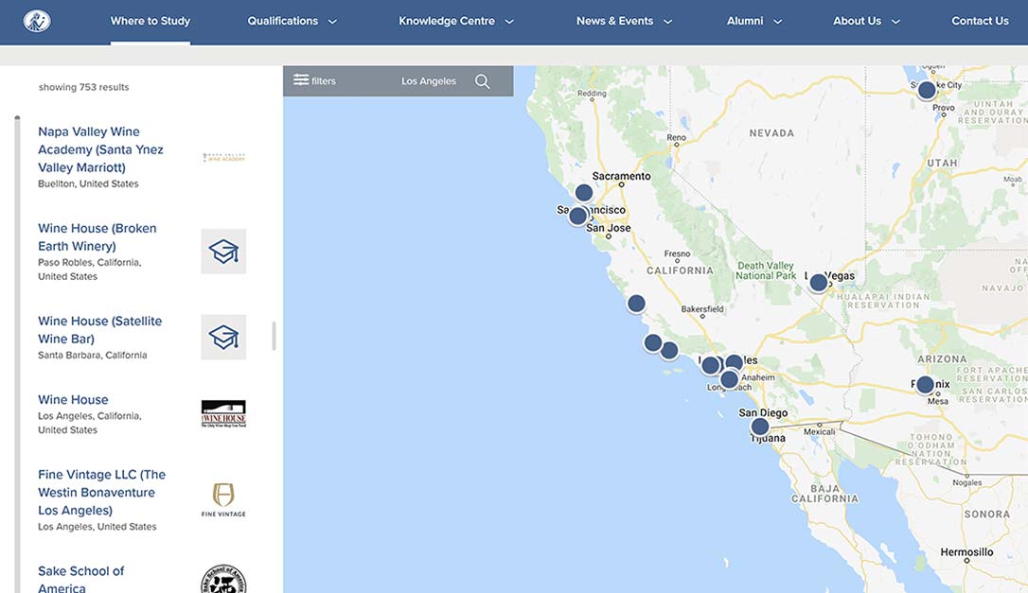The image size is (1028, 593).
Task: Click the Las Vegas map marker
Action: click(819, 282)
